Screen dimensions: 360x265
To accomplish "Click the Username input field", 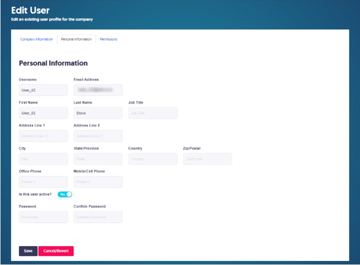I will (x=43, y=90).
